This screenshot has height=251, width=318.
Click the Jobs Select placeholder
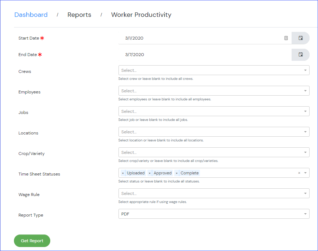tap(129, 111)
